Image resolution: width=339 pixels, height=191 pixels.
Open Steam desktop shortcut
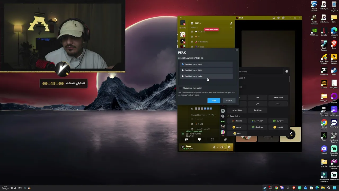pyautogui.click(x=334, y=71)
